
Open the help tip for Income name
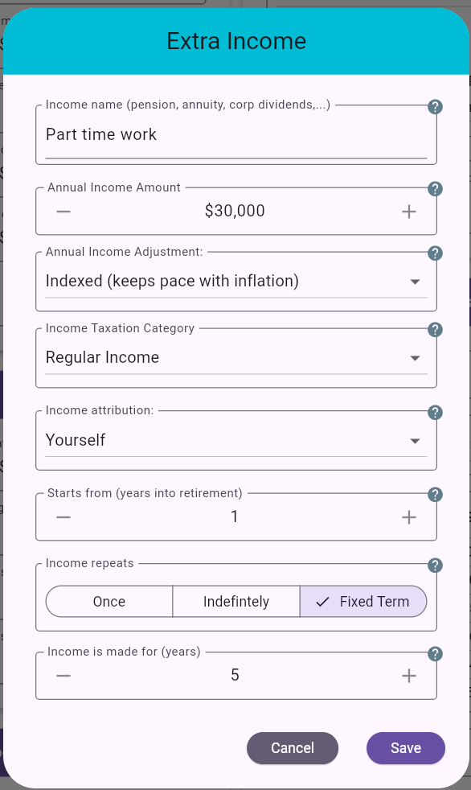tap(435, 106)
